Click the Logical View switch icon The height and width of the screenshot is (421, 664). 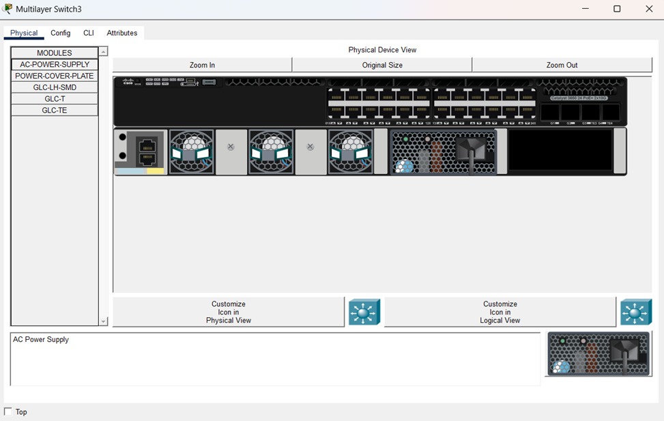635,312
